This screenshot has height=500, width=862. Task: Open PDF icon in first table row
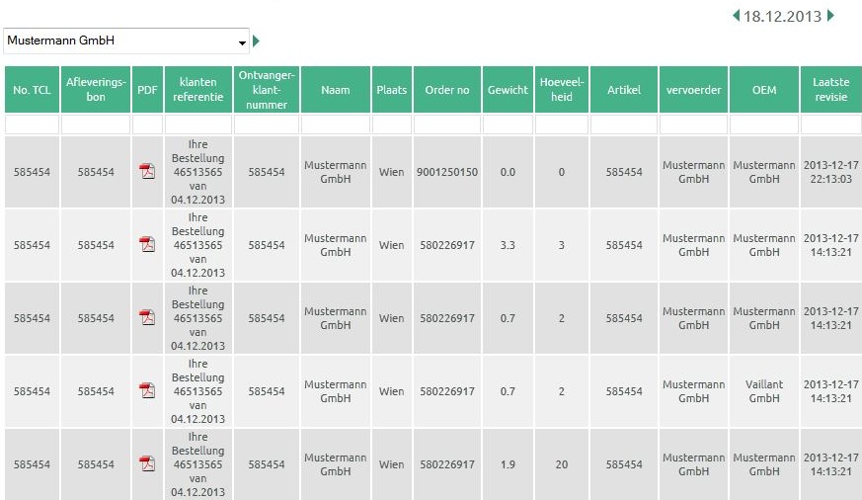click(147, 172)
